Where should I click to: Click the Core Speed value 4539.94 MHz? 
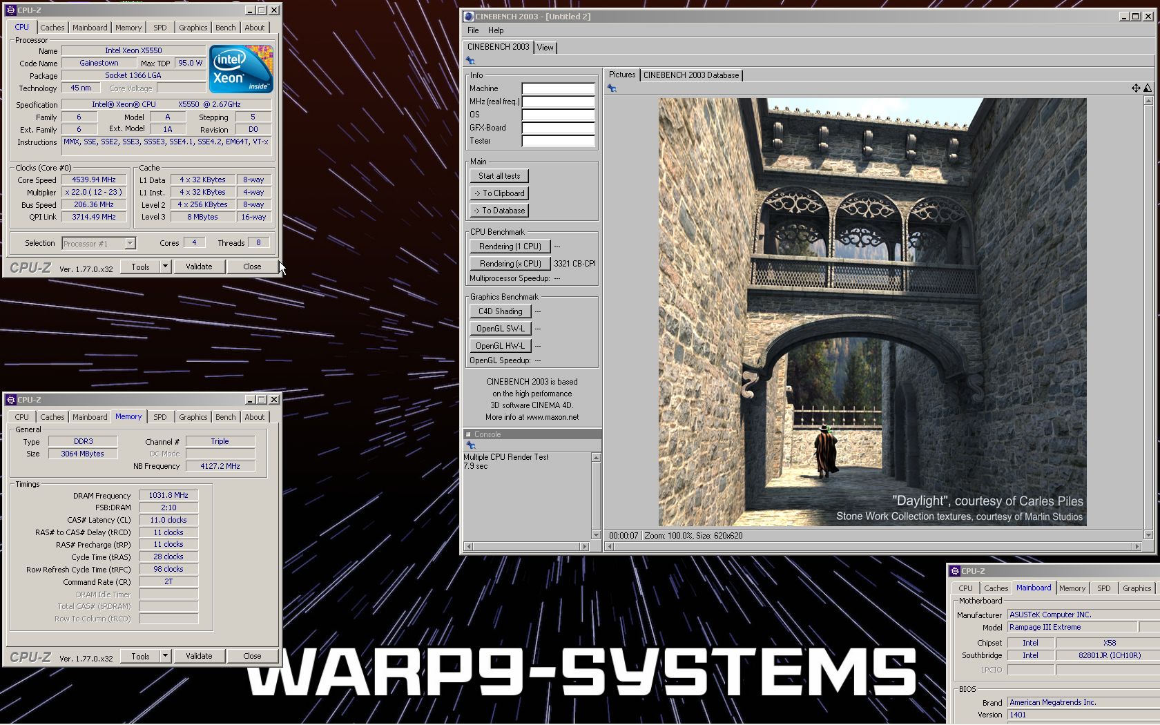[94, 180]
